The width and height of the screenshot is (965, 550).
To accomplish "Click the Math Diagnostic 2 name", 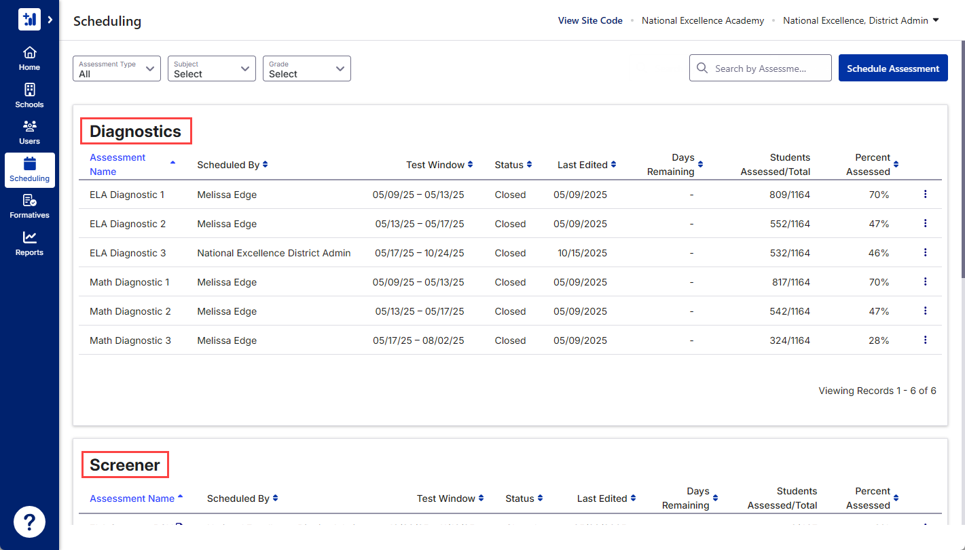I will pos(130,311).
